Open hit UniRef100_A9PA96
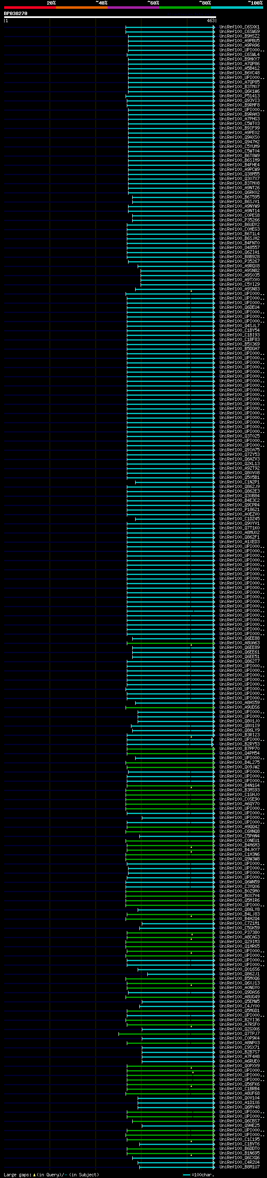This screenshot has width=267, height=1178. click(x=239, y=45)
